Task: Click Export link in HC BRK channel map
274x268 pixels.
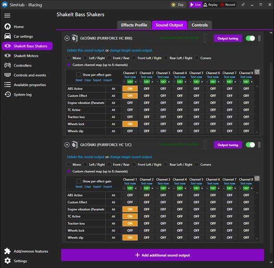Action: (x=97, y=80)
